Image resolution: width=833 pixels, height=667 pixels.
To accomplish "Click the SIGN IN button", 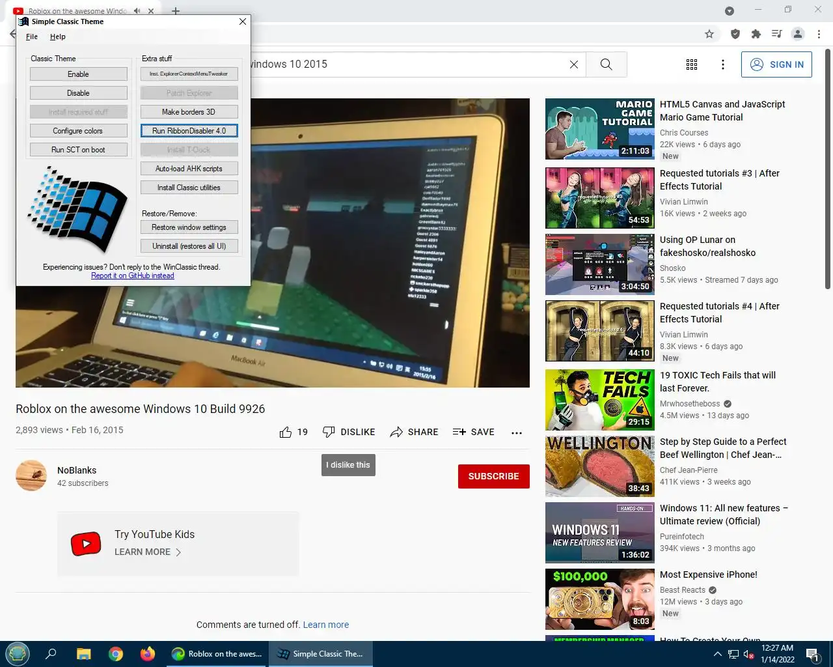I will [x=776, y=64].
